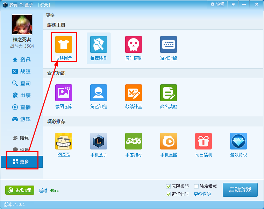Open the title bar dropdown menu arrow
264x209 pixels.
233,4
